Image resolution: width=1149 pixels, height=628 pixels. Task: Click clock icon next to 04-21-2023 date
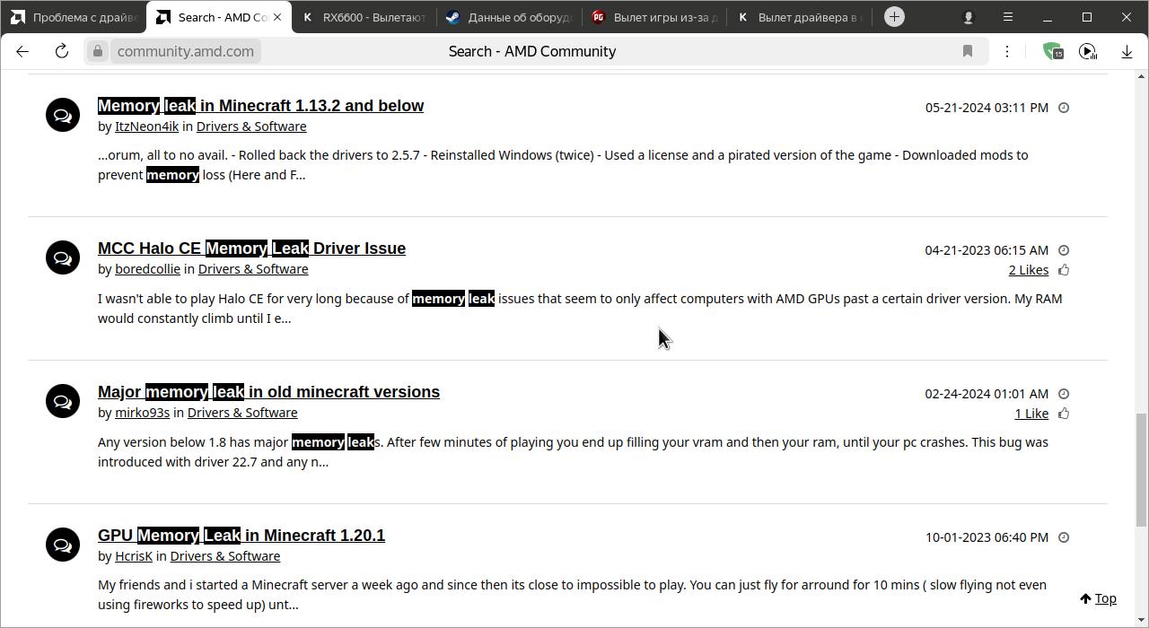[1064, 250]
